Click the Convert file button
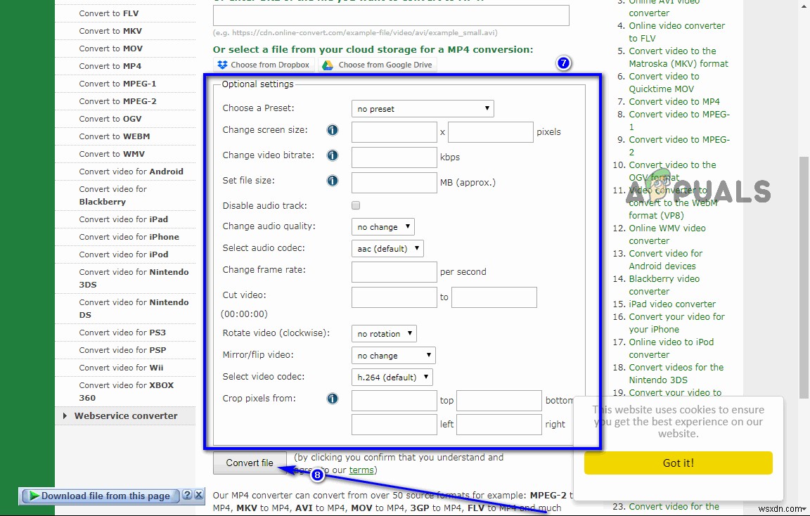Screen dimensions: 810x516 (250, 463)
